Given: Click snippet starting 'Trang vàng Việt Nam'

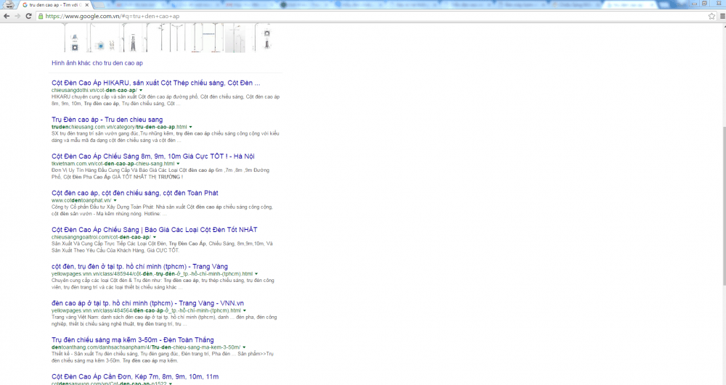Looking at the screenshot, I should point(164,320).
